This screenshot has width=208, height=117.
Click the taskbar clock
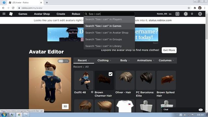coord(200,115)
